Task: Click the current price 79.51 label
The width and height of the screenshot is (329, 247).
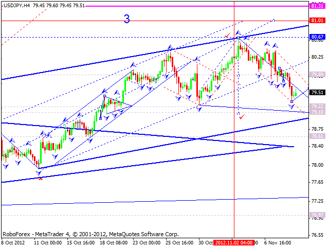Action: [317, 93]
